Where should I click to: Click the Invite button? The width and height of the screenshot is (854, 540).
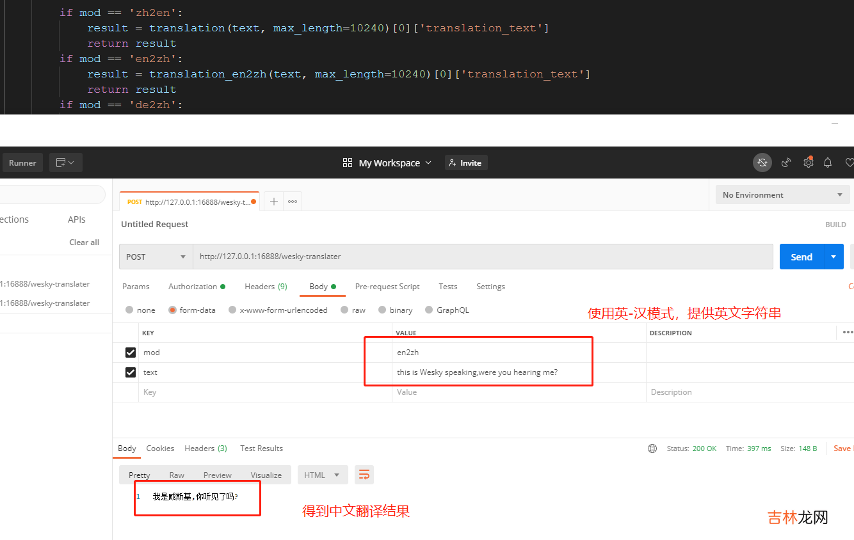tap(465, 163)
